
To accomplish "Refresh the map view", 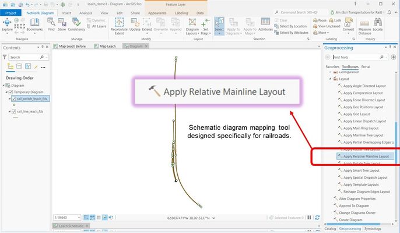I will coord(317,217).
